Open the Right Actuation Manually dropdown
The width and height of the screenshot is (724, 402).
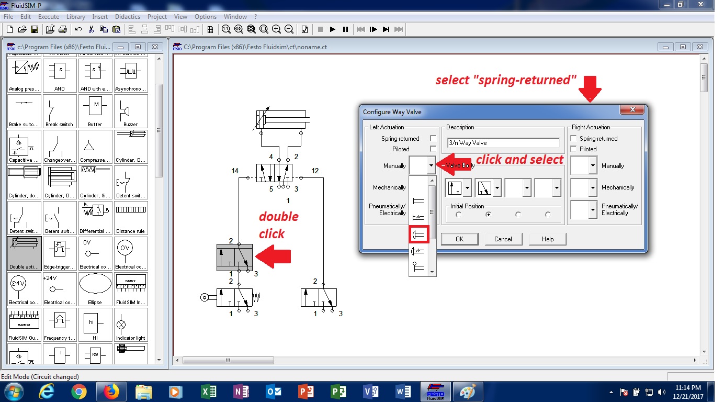(592, 166)
